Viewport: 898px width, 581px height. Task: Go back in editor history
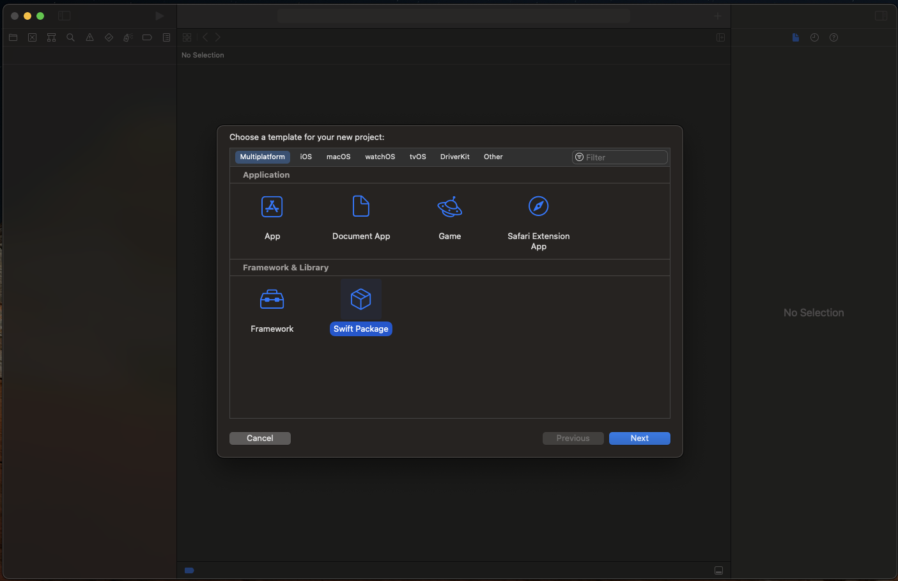[x=205, y=38]
